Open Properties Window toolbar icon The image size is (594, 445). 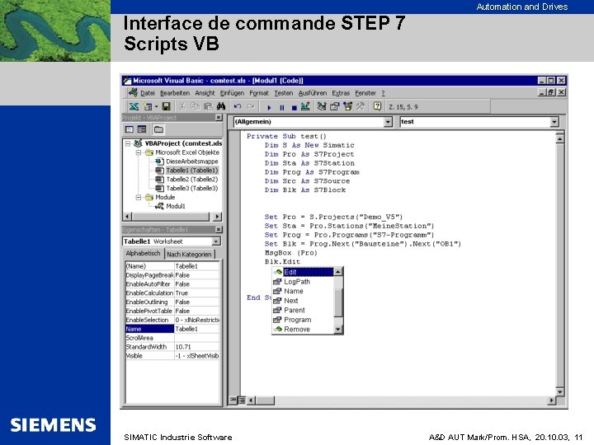[x=334, y=106]
